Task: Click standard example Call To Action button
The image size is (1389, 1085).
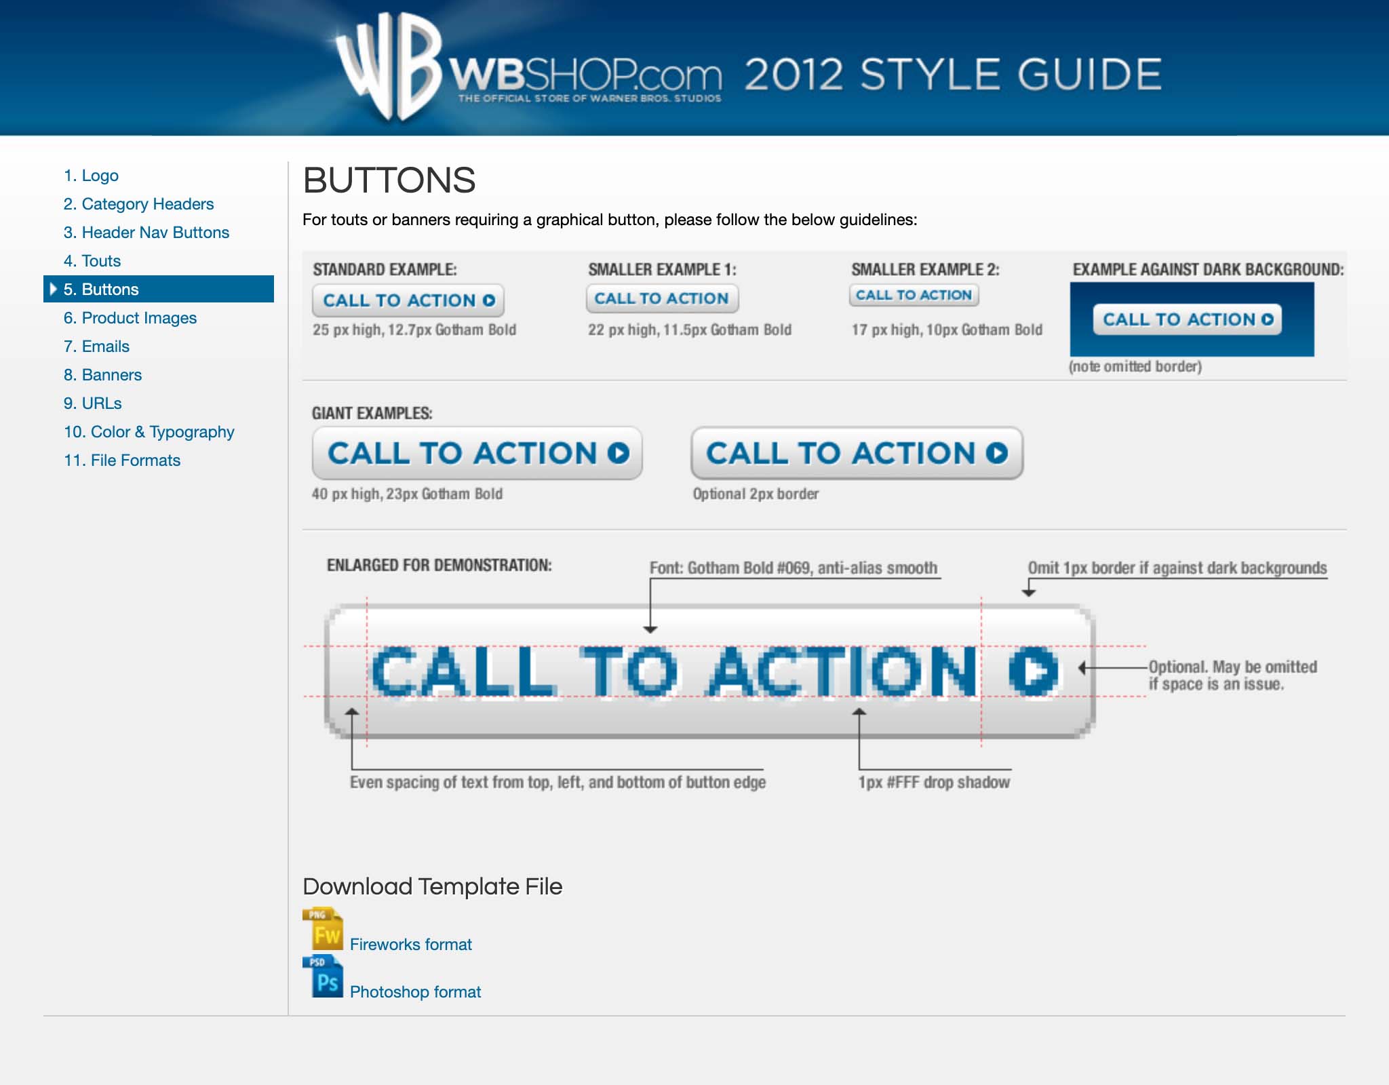Action: 408,300
